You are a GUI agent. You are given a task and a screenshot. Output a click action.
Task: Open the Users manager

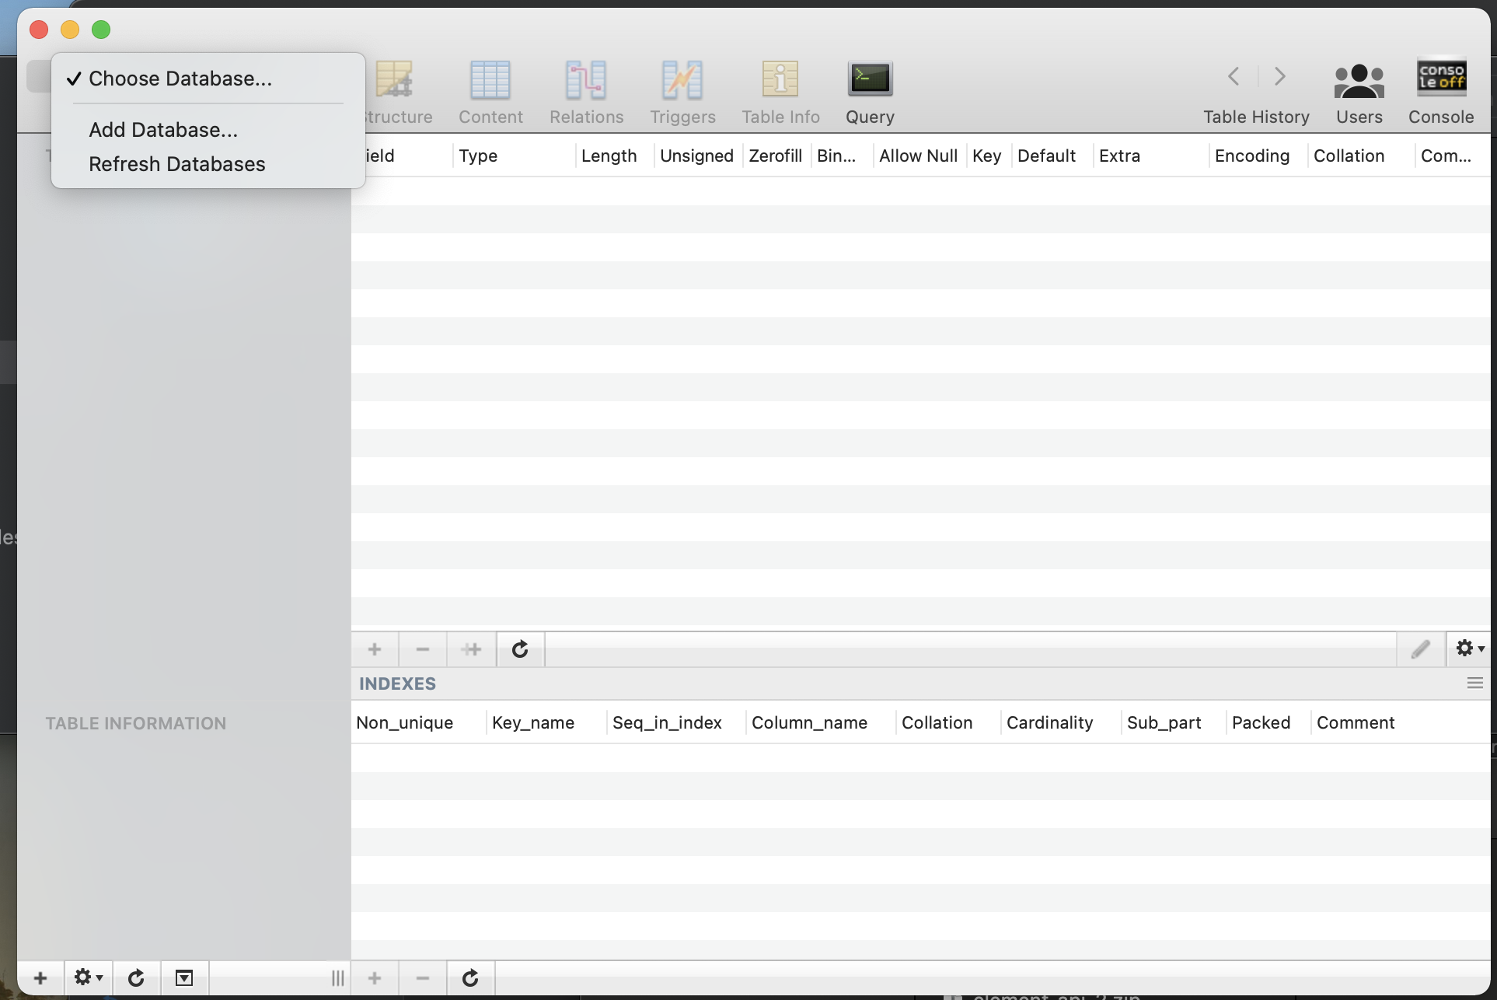1359,92
